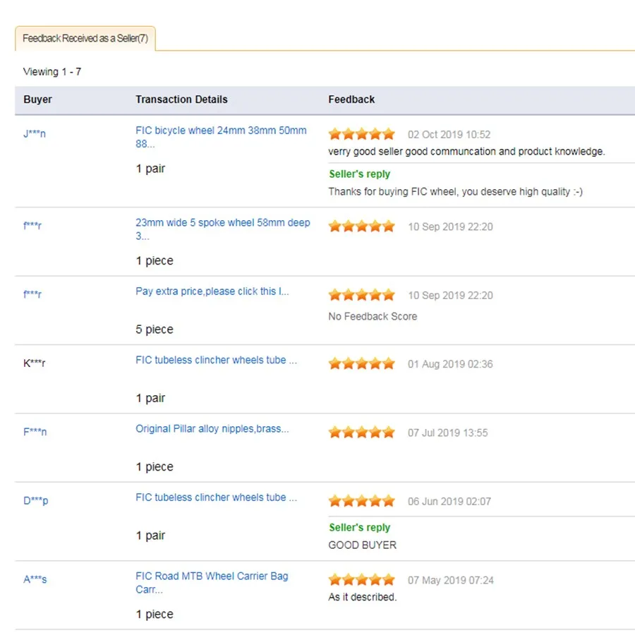Open the Original Pillar alloy nipples link
Image resolution: width=635 pixels, height=635 pixels.
[212, 429]
